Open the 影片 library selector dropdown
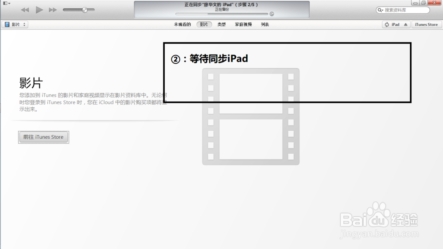Screen dimensions: 443x249 coord(15,24)
